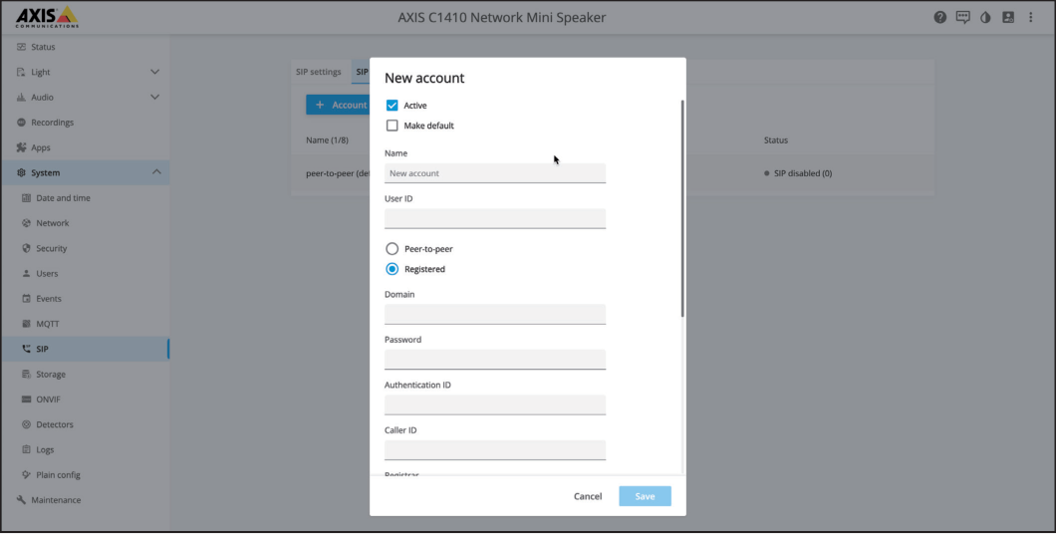Click the Audio sidebar icon
The image size is (1056, 535).
coord(21,97)
